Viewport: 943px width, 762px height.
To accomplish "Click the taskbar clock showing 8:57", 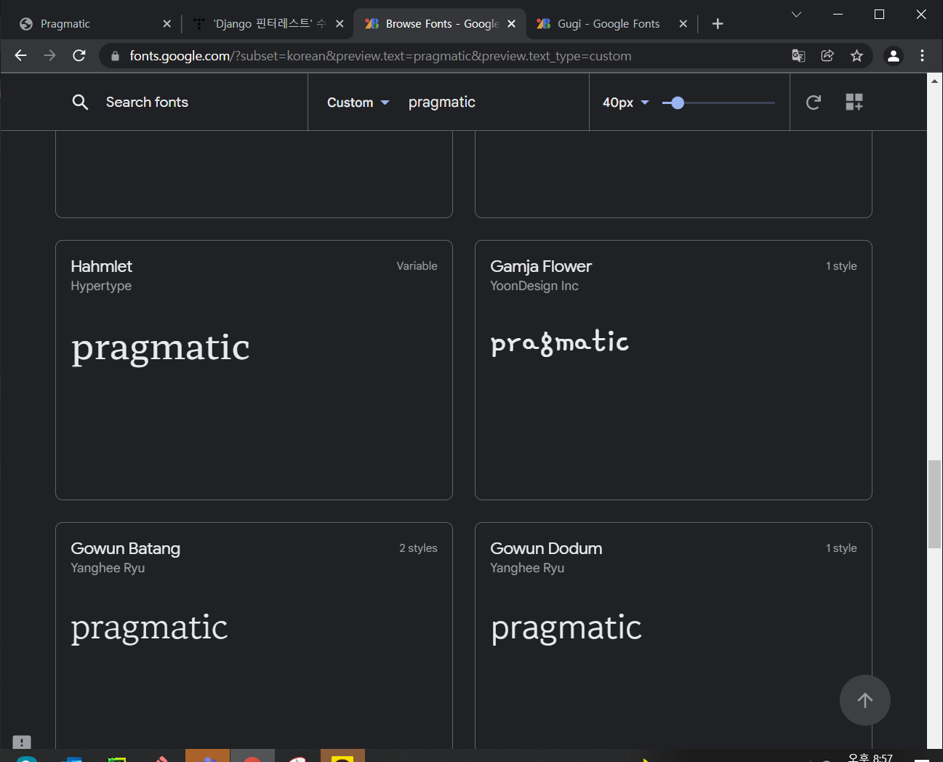I will coord(870,757).
